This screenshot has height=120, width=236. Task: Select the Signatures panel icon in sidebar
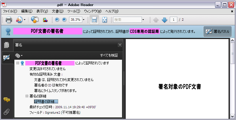pyautogui.click(x=6, y=57)
